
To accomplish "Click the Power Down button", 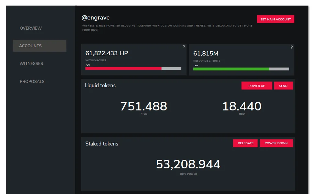I will [276, 143].
